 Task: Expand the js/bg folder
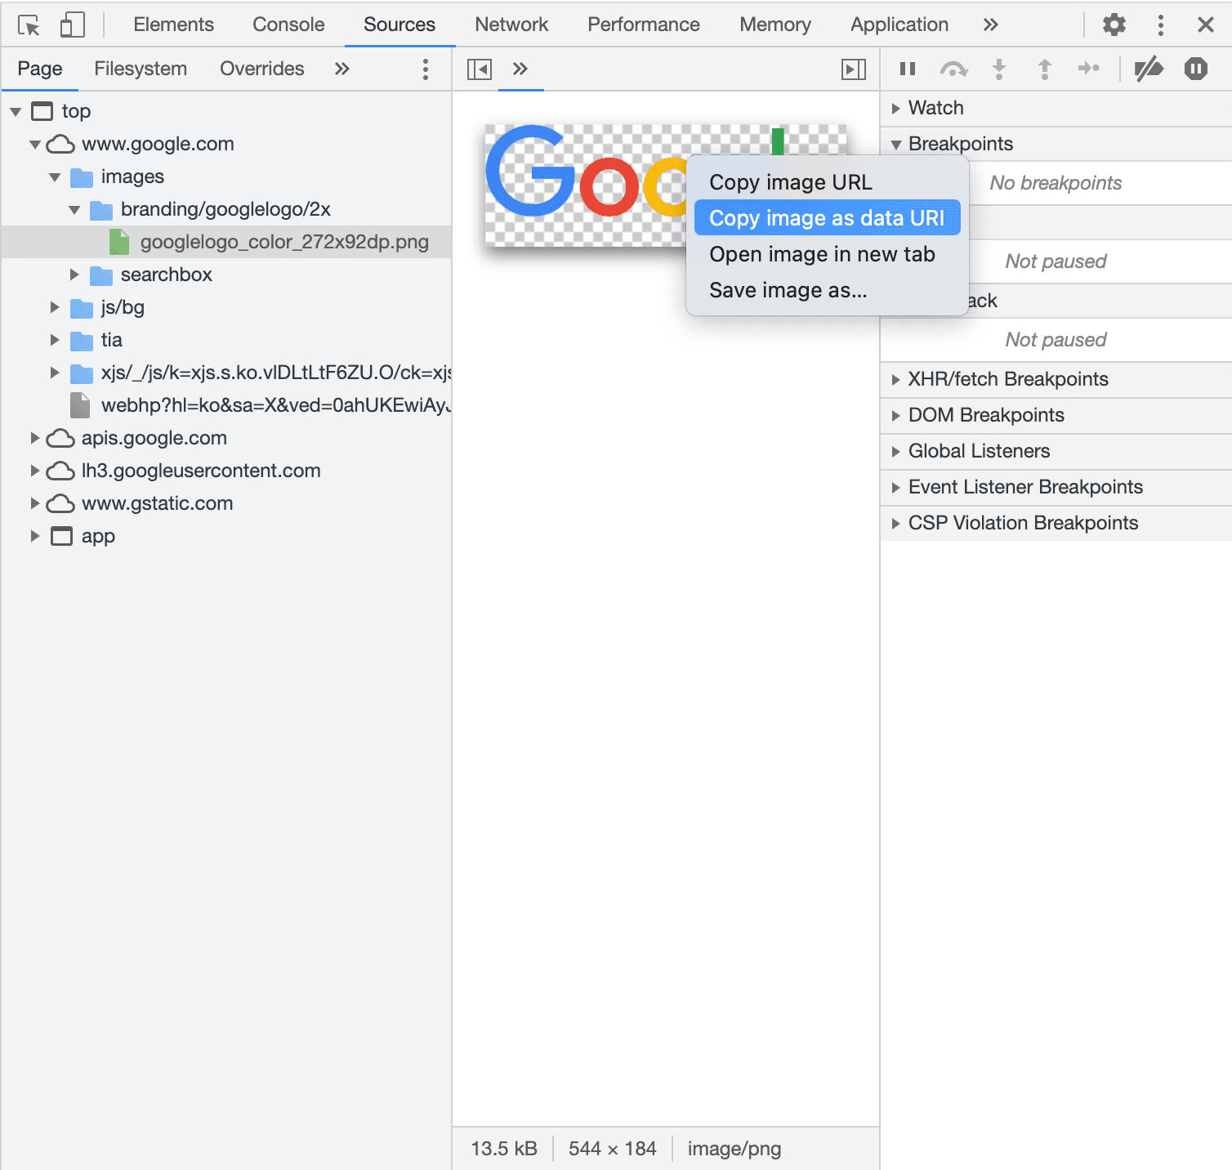[x=55, y=307]
